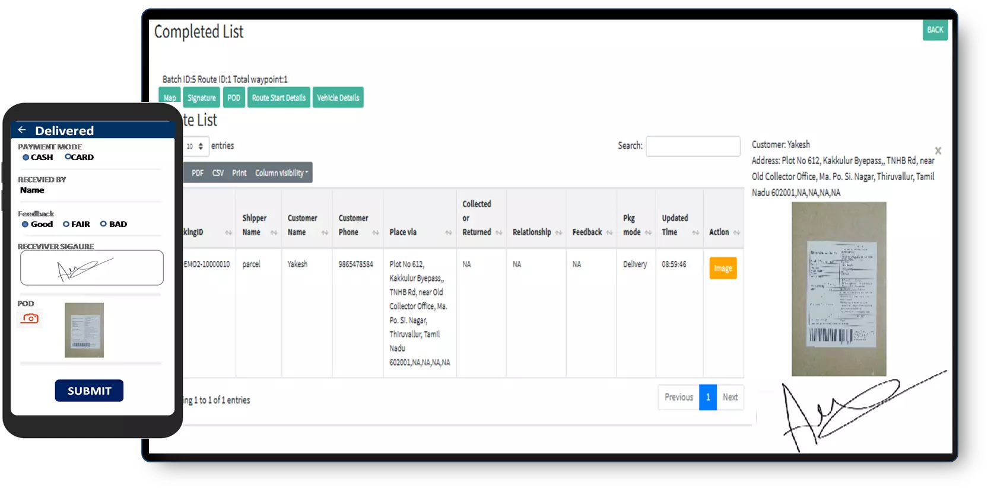Select CARD payment mode
Viewport: 991px width, 492px height.
pyautogui.click(x=68, y=157)
